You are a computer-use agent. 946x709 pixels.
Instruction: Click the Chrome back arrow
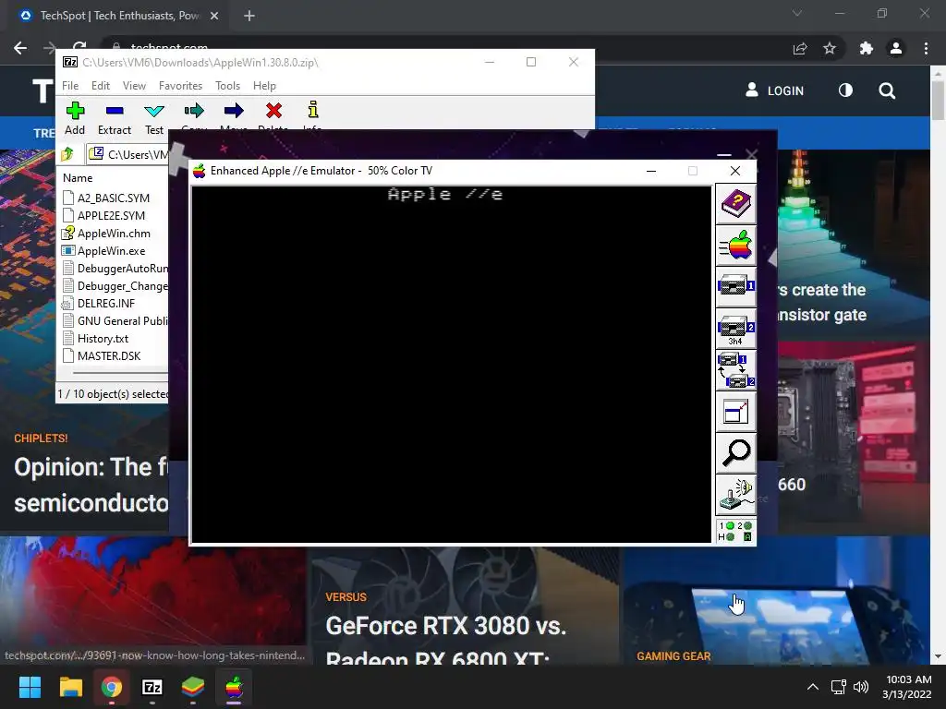point(20,48)
